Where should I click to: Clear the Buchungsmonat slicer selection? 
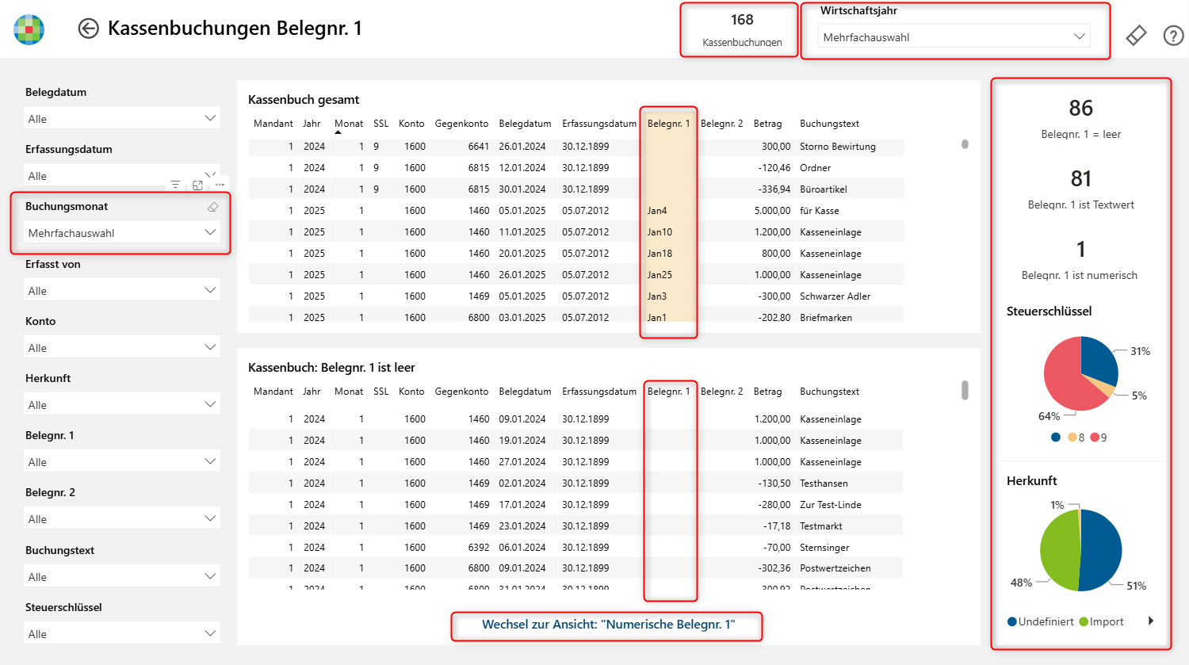click(x=212, y=207)
